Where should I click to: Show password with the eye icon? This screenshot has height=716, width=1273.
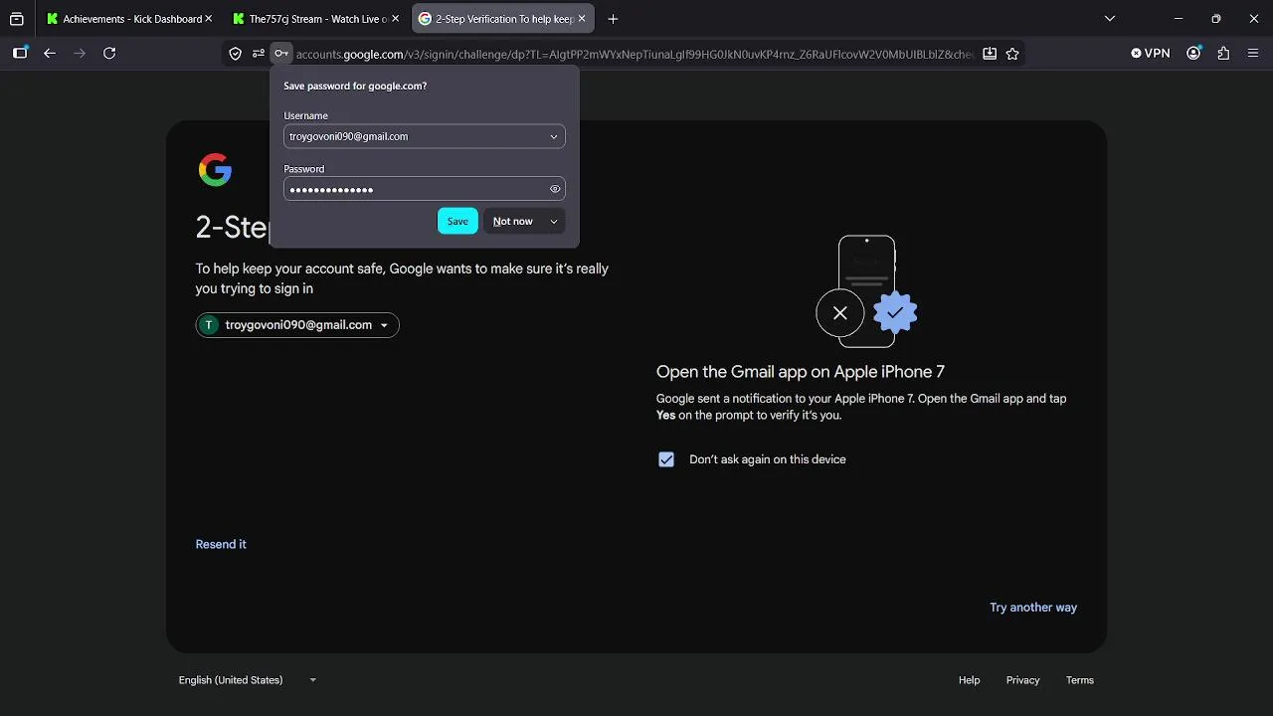pos(555,189)
